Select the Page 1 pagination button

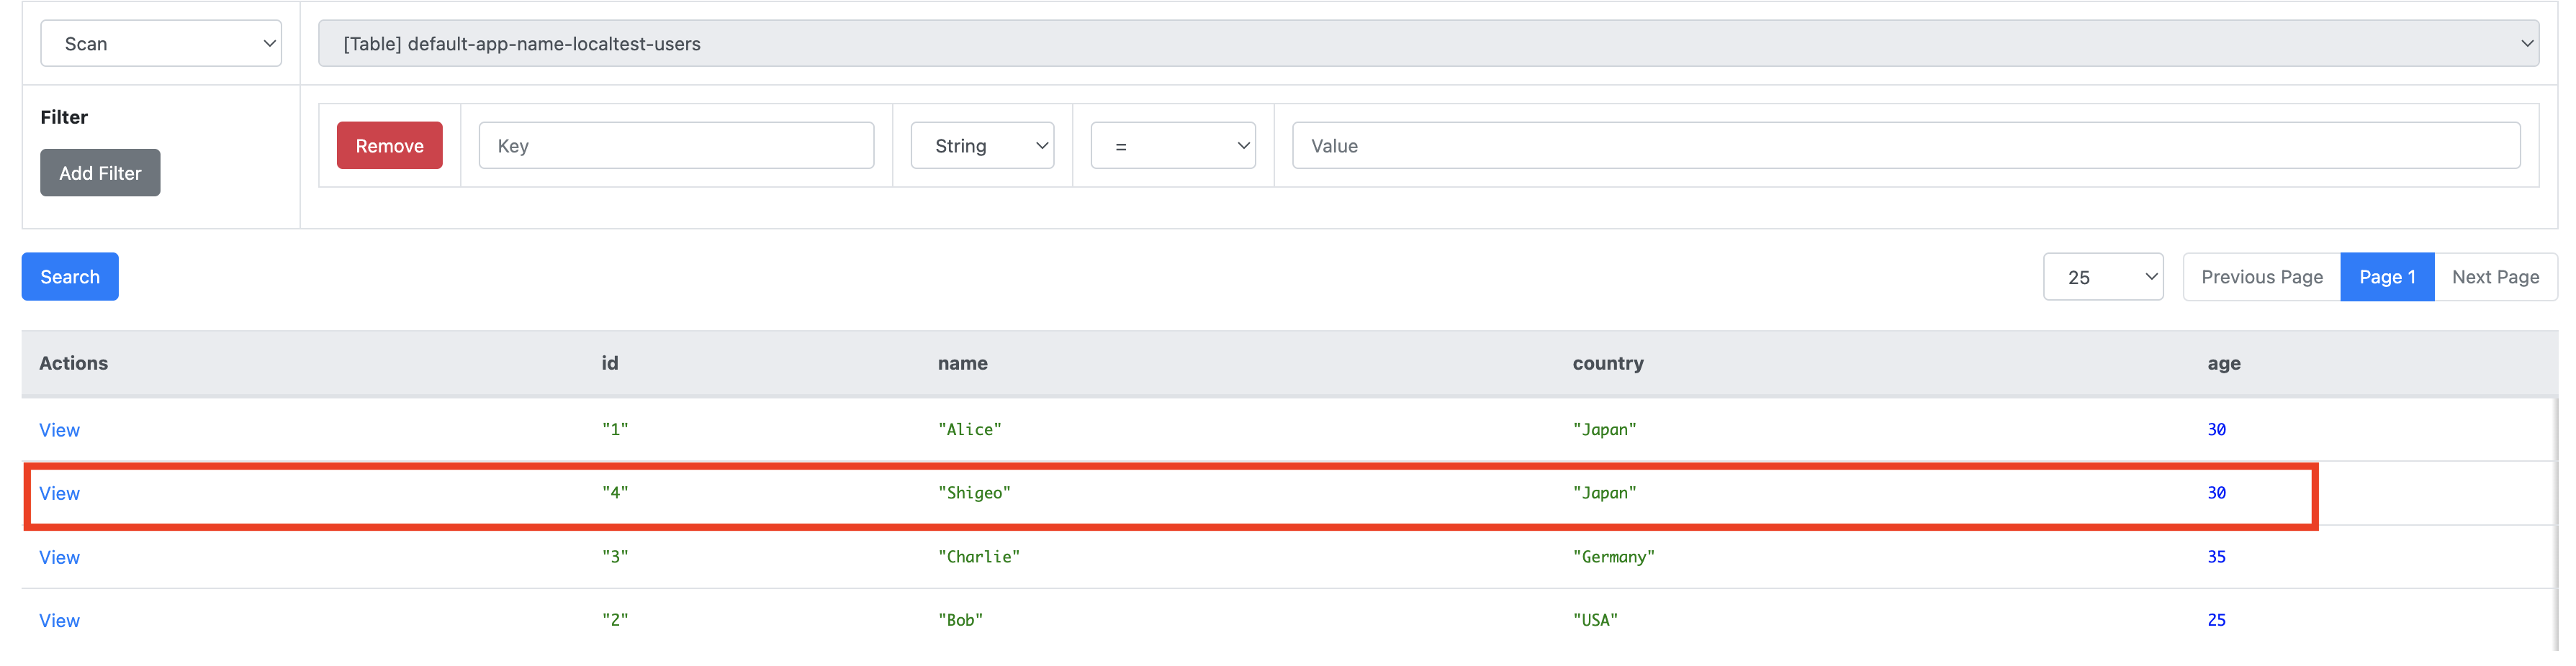coord(2386,278)
